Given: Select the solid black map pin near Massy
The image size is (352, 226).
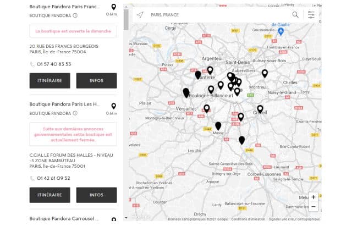Looking at the screenshot, I should (x=218, y=126).
